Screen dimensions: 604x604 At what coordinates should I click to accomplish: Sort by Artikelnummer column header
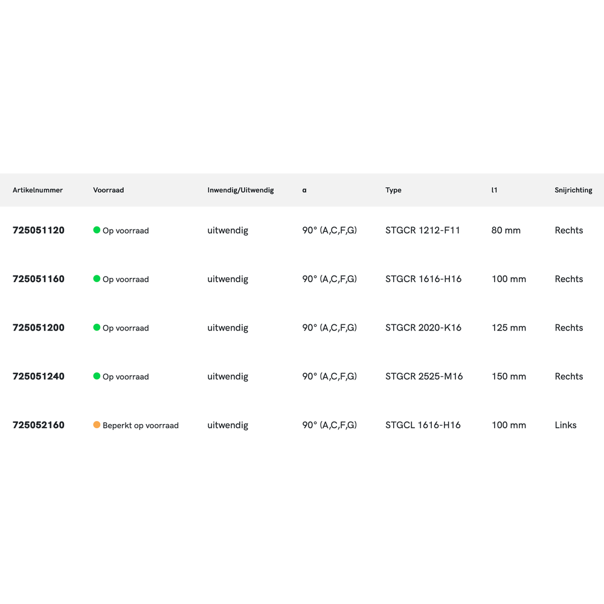(37, 190)
